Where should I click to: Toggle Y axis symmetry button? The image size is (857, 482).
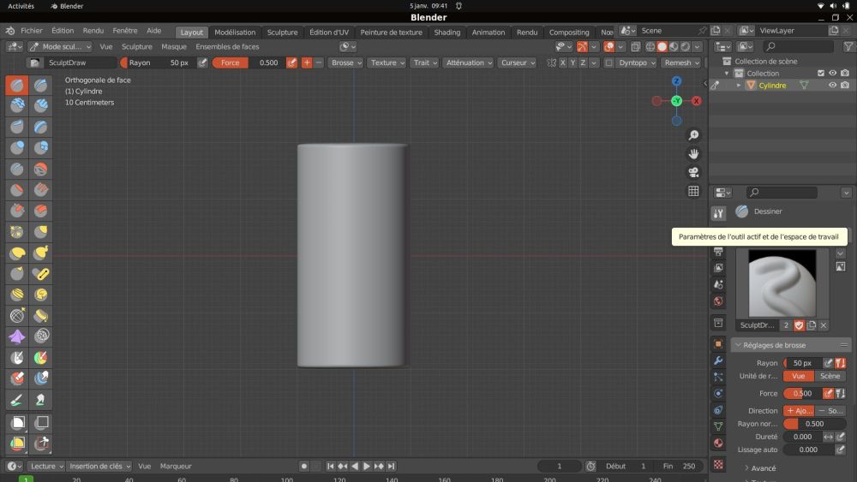tap(572, 62)
